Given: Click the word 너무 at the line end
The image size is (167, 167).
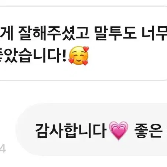Looking at the screenshot, I should [154, 33].
